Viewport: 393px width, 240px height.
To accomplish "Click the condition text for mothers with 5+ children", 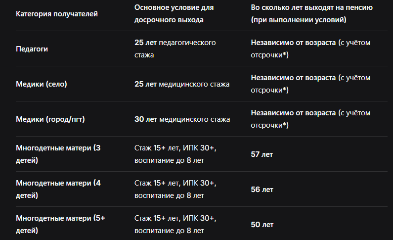I will tap(175, 224).
